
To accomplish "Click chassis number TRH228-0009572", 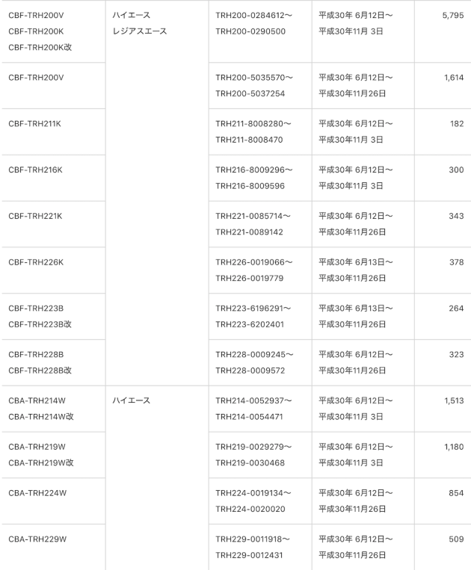I will pyautogui.click(x=250, y=371).
